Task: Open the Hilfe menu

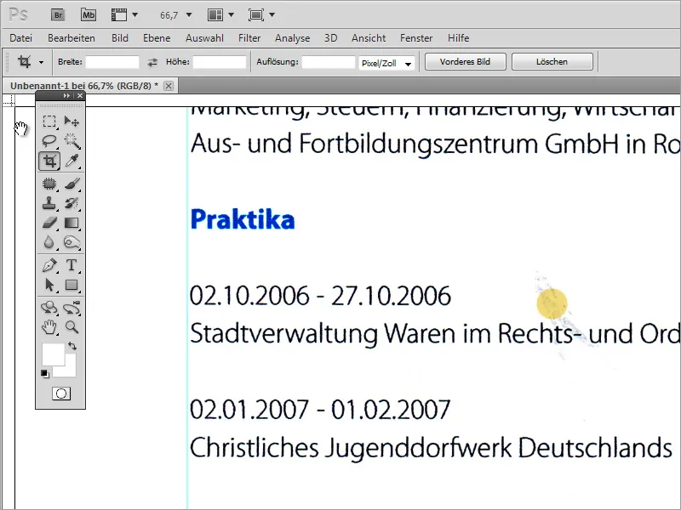Action: (x=459, y=38)
